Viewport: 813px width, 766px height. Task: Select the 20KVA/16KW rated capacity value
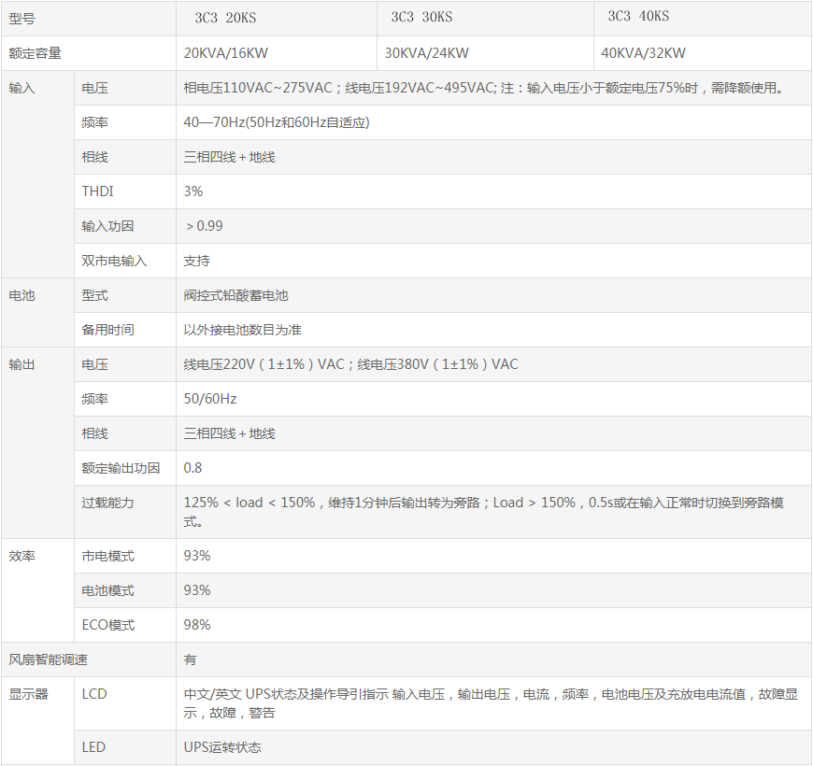tap(226, 53)
